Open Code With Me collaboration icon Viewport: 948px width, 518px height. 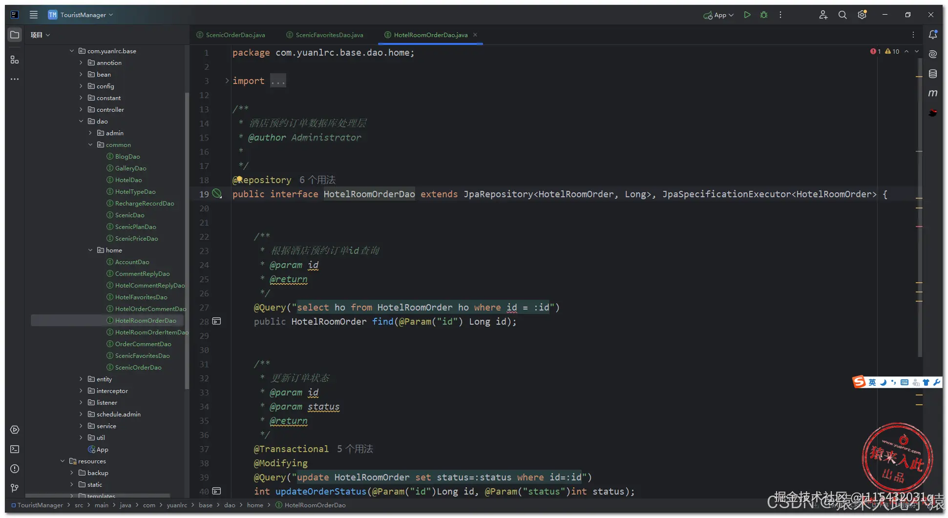pos(823,15)
